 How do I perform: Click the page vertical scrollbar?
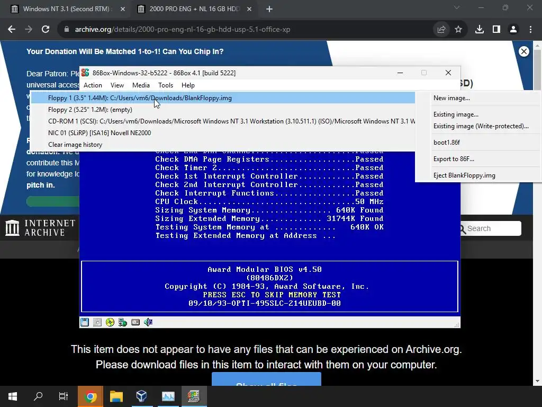pos(537,70)
